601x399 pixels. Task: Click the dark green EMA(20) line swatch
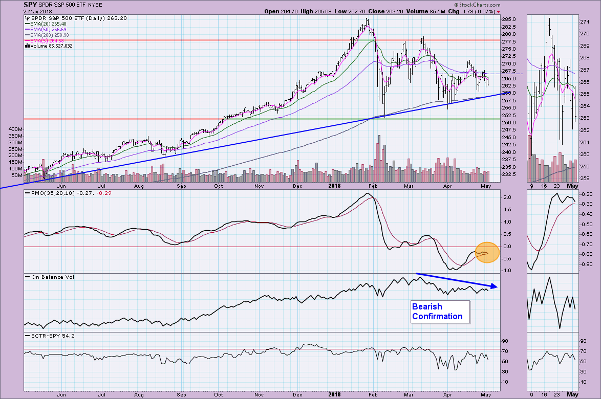coord(27,24)
